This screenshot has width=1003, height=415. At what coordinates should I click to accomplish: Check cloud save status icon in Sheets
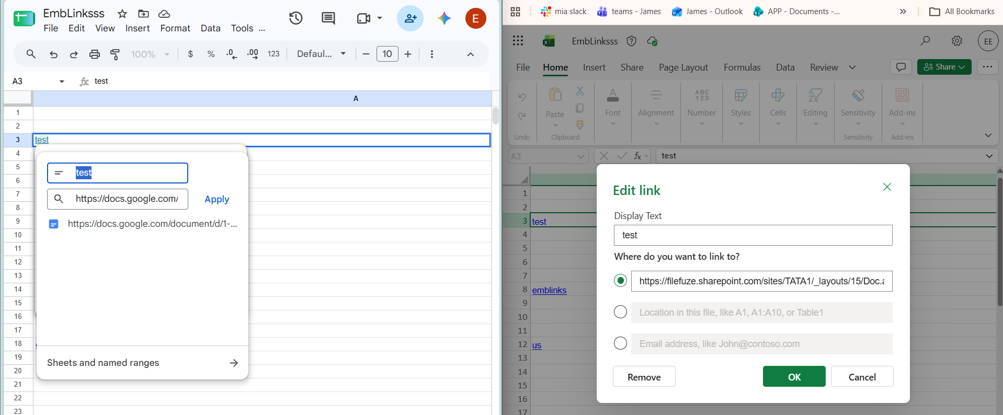164,14
